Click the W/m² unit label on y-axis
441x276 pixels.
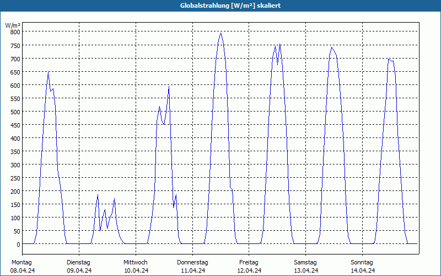[x=13, y=25]
